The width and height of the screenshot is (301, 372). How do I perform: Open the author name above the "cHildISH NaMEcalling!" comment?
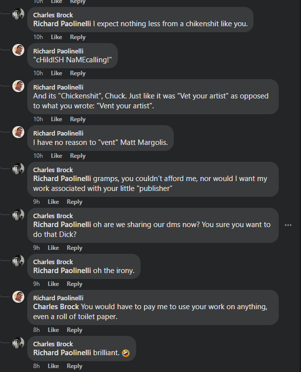(x=58, y=51)
